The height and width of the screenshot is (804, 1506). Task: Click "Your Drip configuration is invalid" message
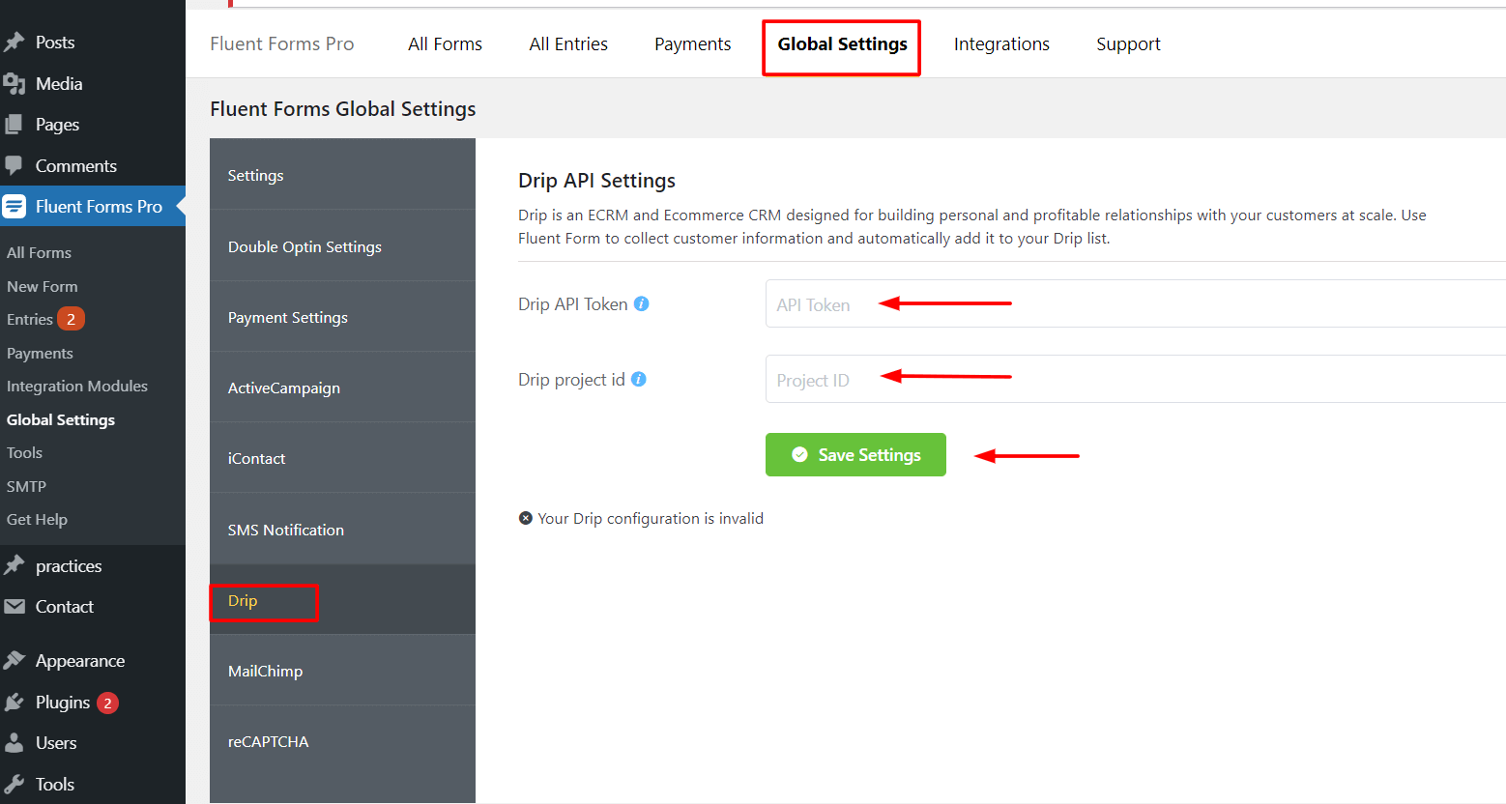click(x=651, y=518)
